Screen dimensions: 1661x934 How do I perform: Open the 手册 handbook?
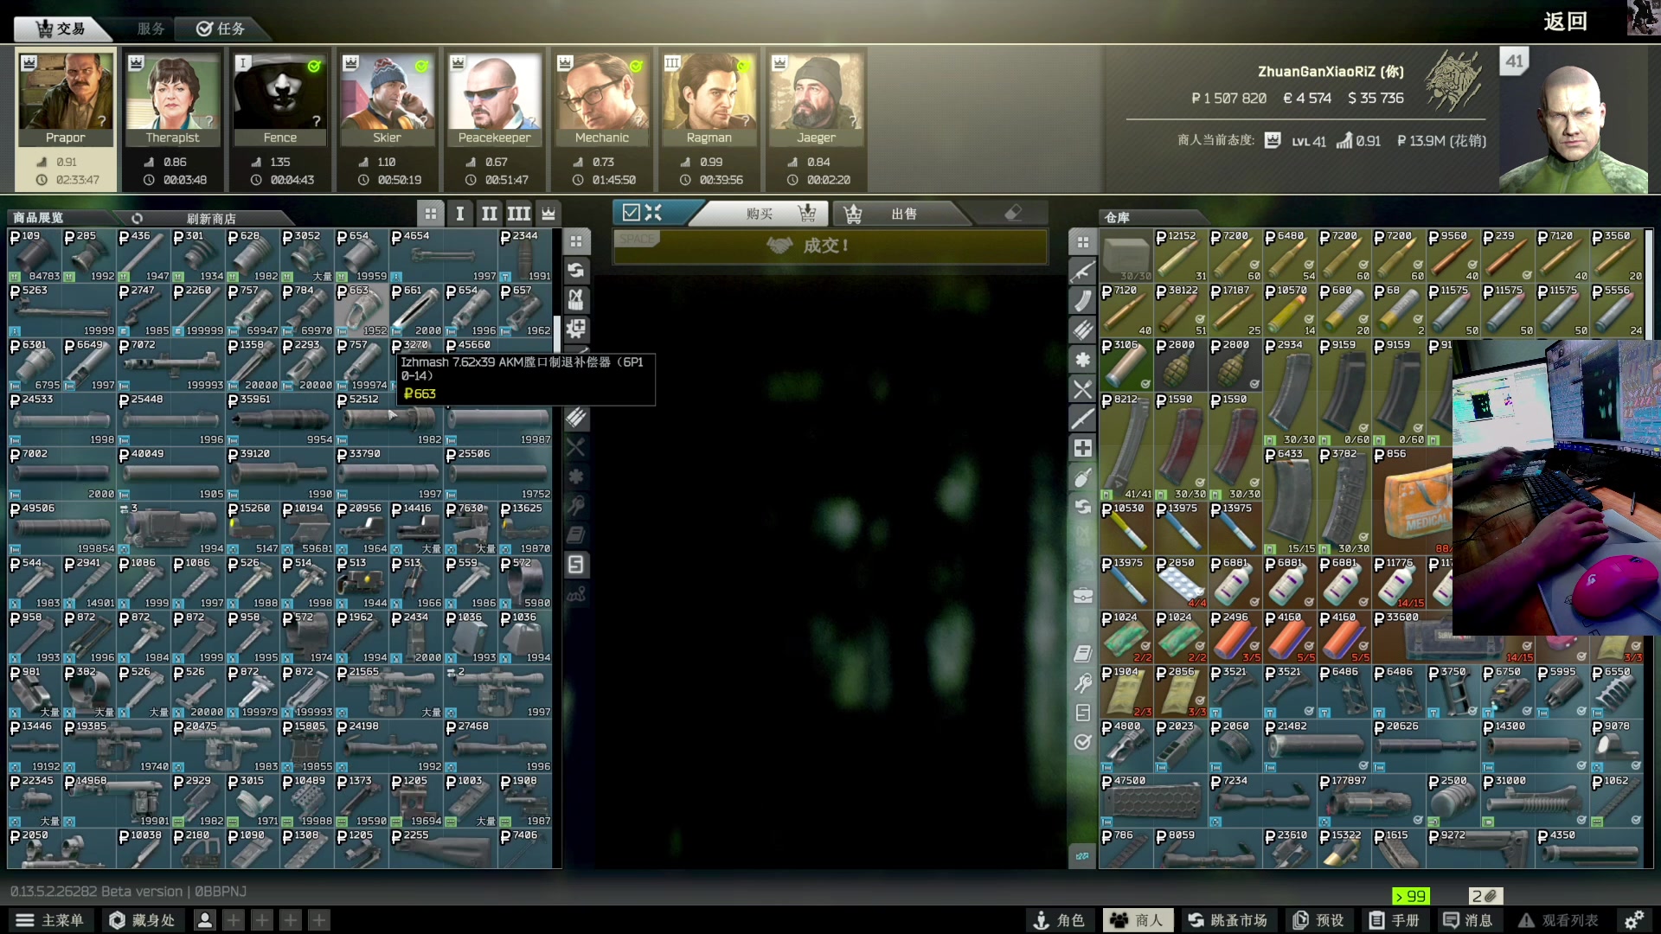(1394, 920)
